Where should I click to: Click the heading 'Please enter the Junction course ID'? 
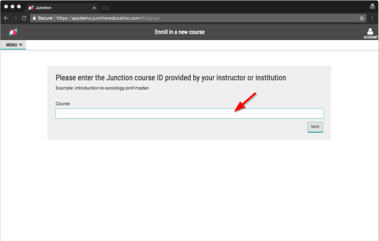coord(171,78)
